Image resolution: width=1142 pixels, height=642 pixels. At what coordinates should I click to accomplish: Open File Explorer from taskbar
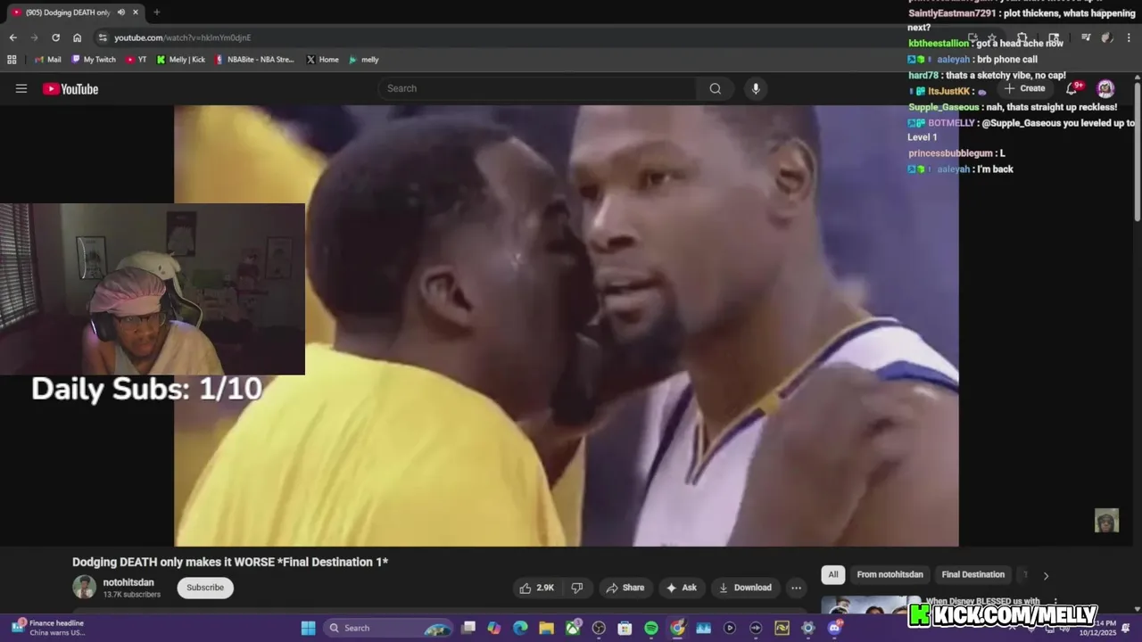click(x=546, y=628)
